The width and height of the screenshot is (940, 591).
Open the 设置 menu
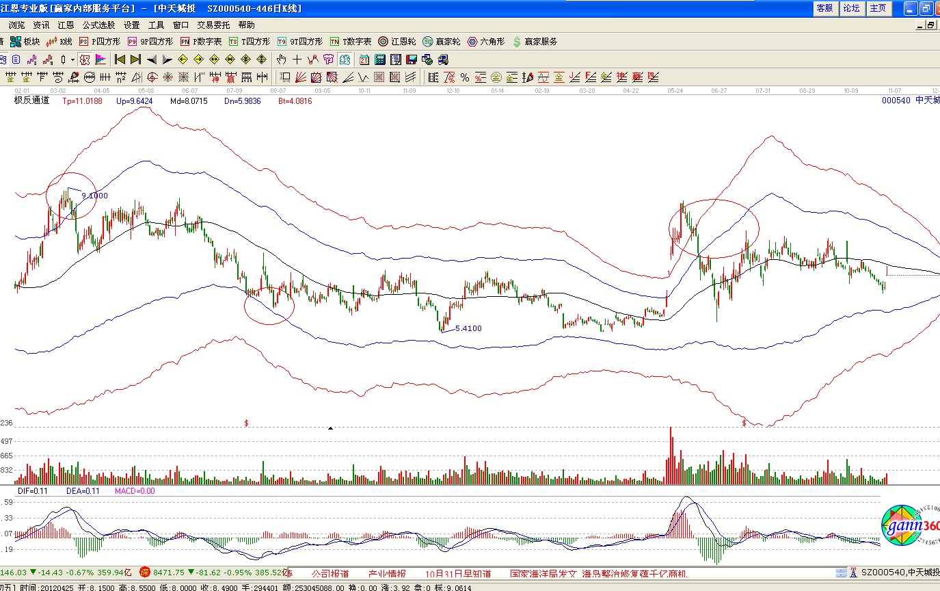click(132, 25)
